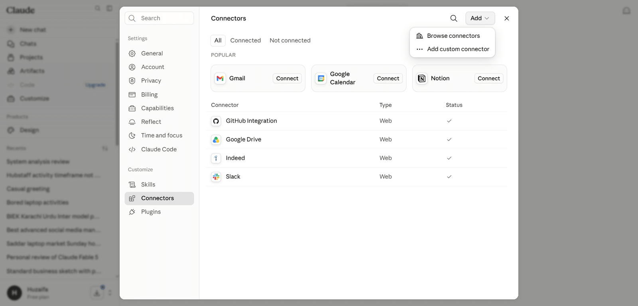
Task: Connect the Notion connector
Action: click(489, 78)
